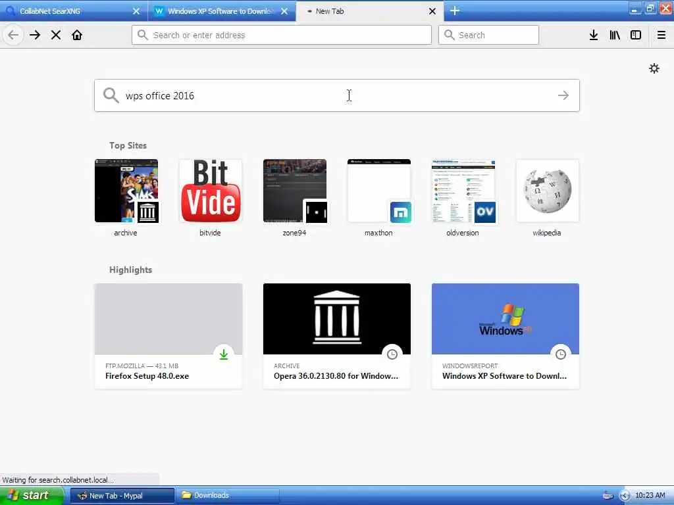Open the archive top site tile
This screenshot has height=505, width=674.
(126, 198)
